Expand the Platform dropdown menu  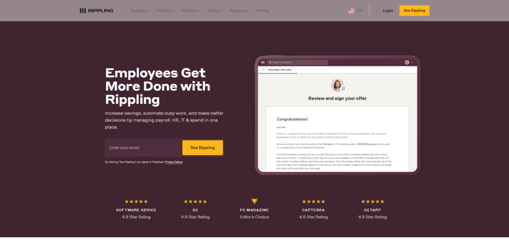[x=166, y=10]
